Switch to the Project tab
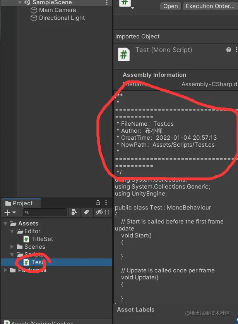Screen dimensions: 238x324 21,203
